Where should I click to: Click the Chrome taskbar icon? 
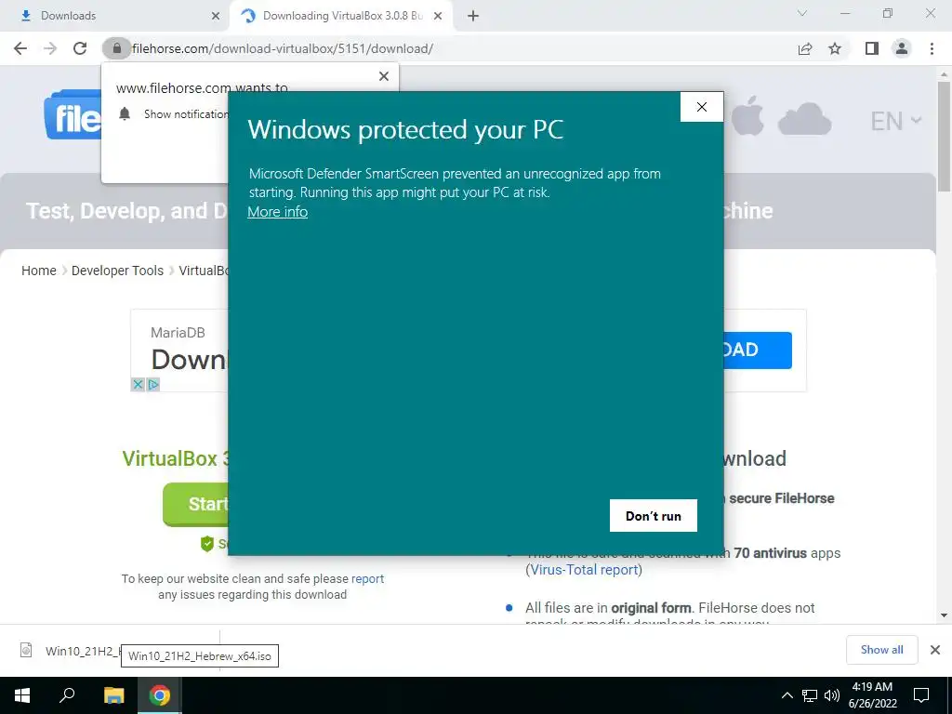pyautogui.click(x=160, y=695)
